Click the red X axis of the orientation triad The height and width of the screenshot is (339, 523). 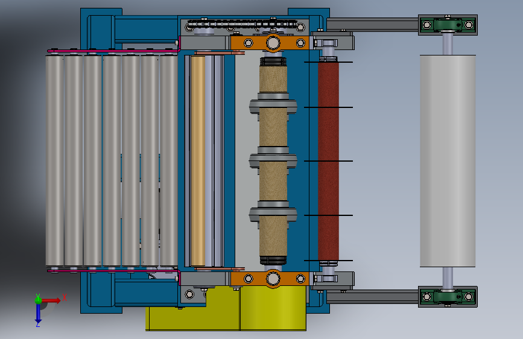pyautogui.click(x=51, y=300)
